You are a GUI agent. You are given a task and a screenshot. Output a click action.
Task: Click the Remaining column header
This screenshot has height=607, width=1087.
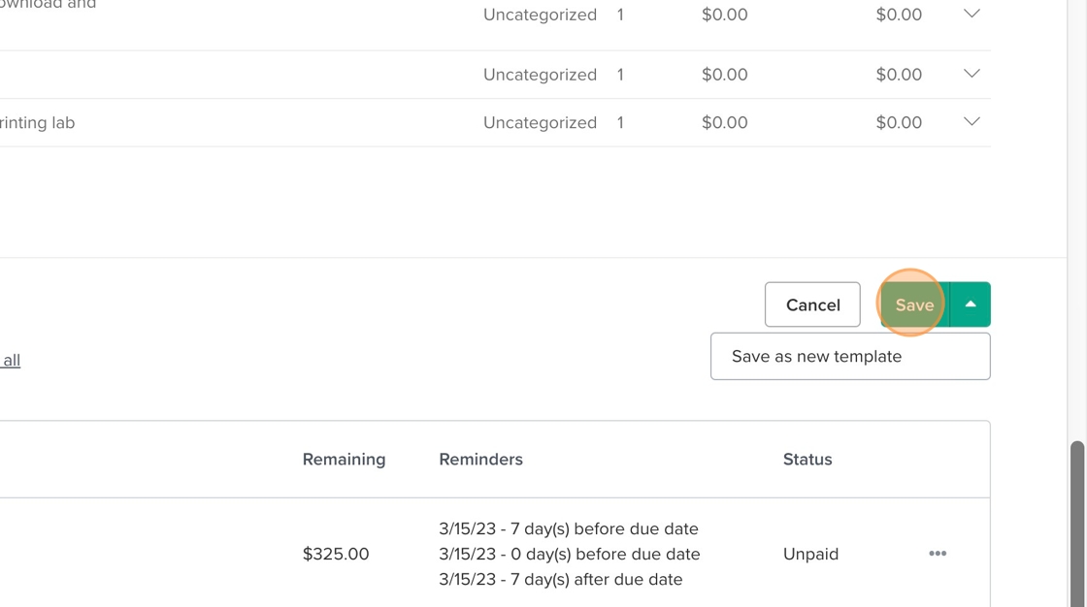tap(344, 459)
